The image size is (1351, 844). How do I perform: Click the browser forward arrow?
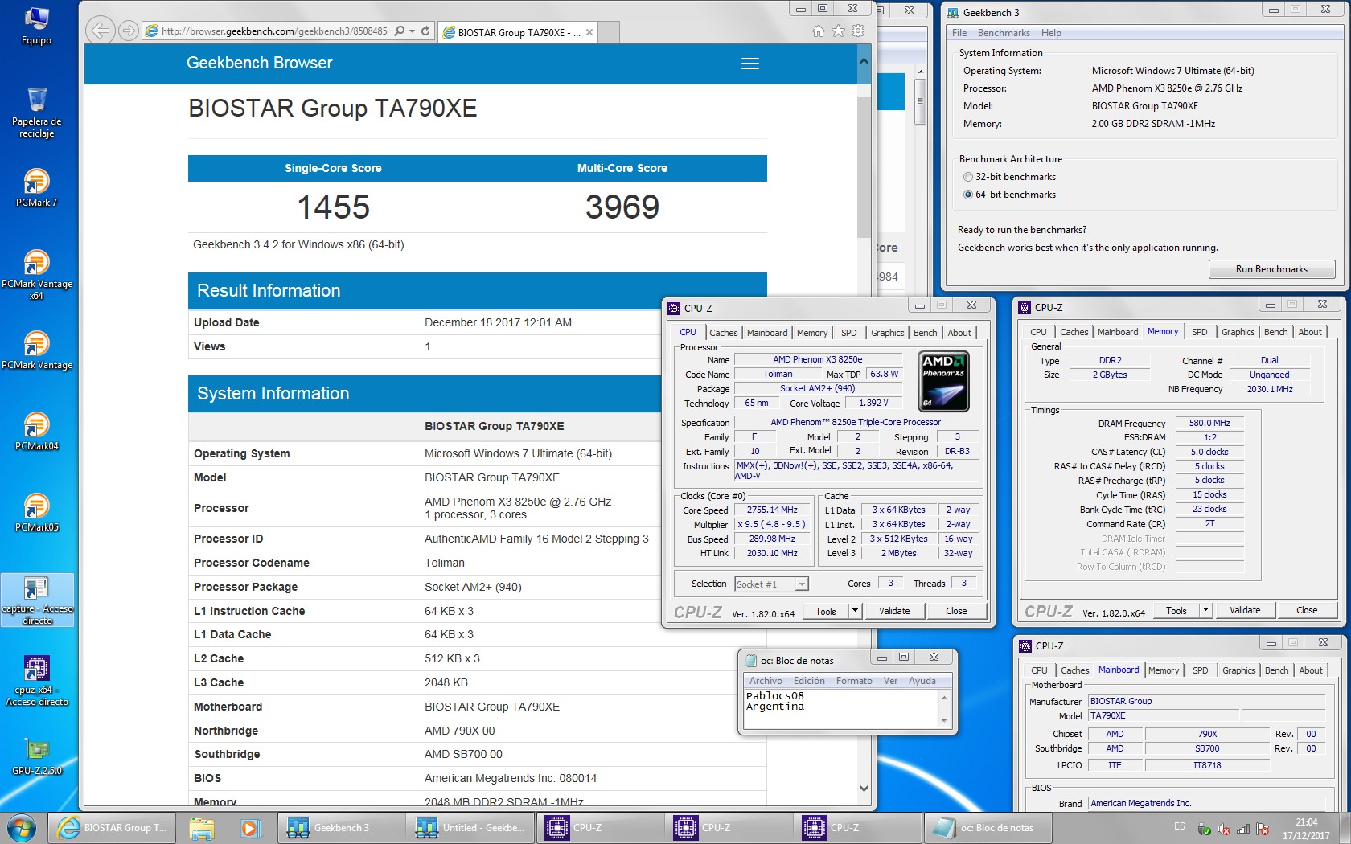coord(128,31)
